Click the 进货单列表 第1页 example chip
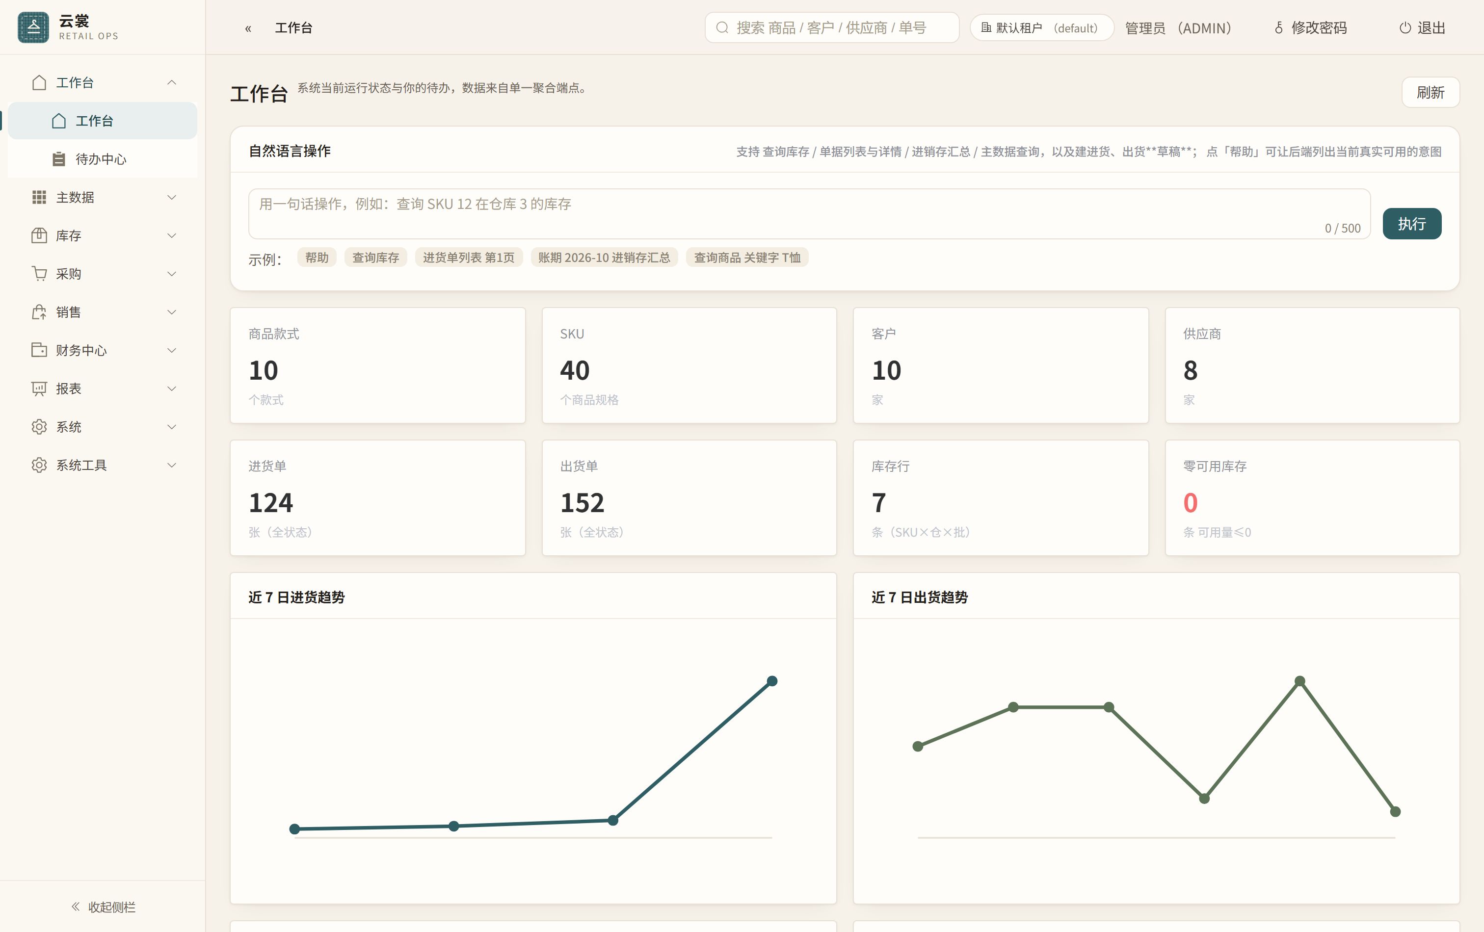1484x932 pixels. [x=468, y=258]
